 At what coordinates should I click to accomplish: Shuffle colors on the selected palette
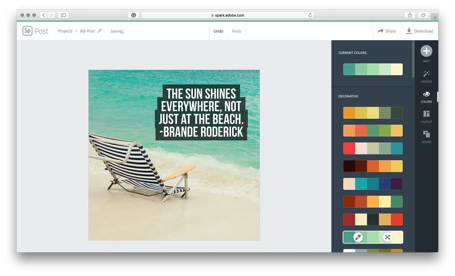388,237
